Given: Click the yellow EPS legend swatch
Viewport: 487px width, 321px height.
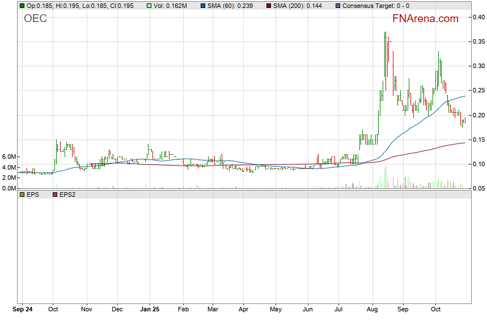Looking at the screenshot, I should 22,195.
